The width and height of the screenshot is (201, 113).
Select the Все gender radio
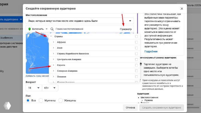(28, 100)
